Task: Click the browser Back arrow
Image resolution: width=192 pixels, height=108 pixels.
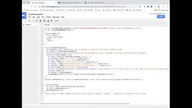Action: pos(24,7)
